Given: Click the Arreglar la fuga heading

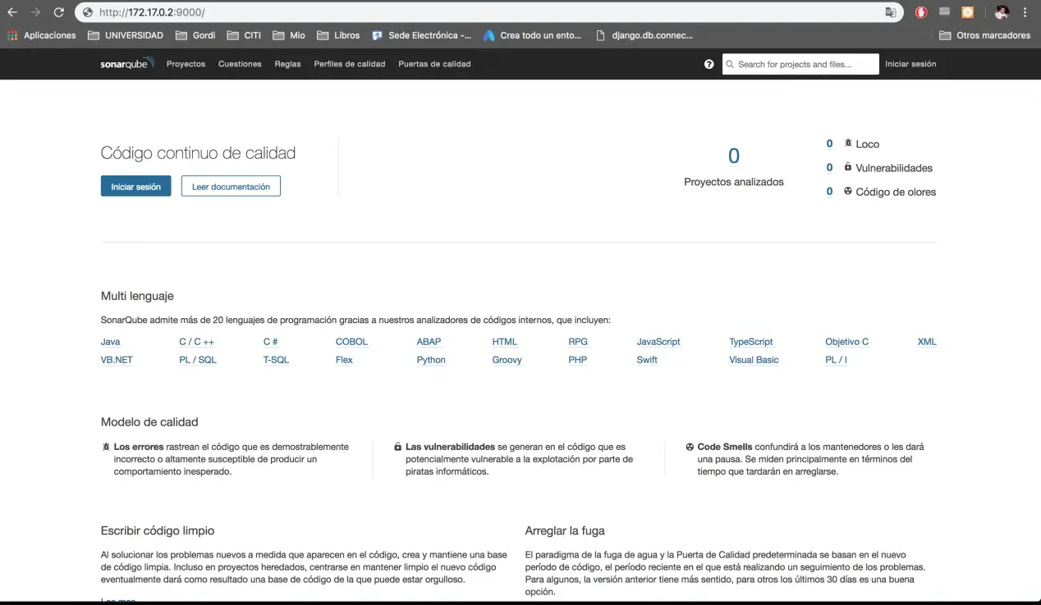Looking at the screenshot, I should tap(565, 530).
